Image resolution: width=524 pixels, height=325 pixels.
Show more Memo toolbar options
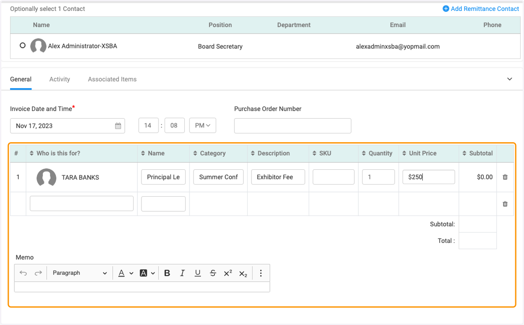[x=261, y=273]
